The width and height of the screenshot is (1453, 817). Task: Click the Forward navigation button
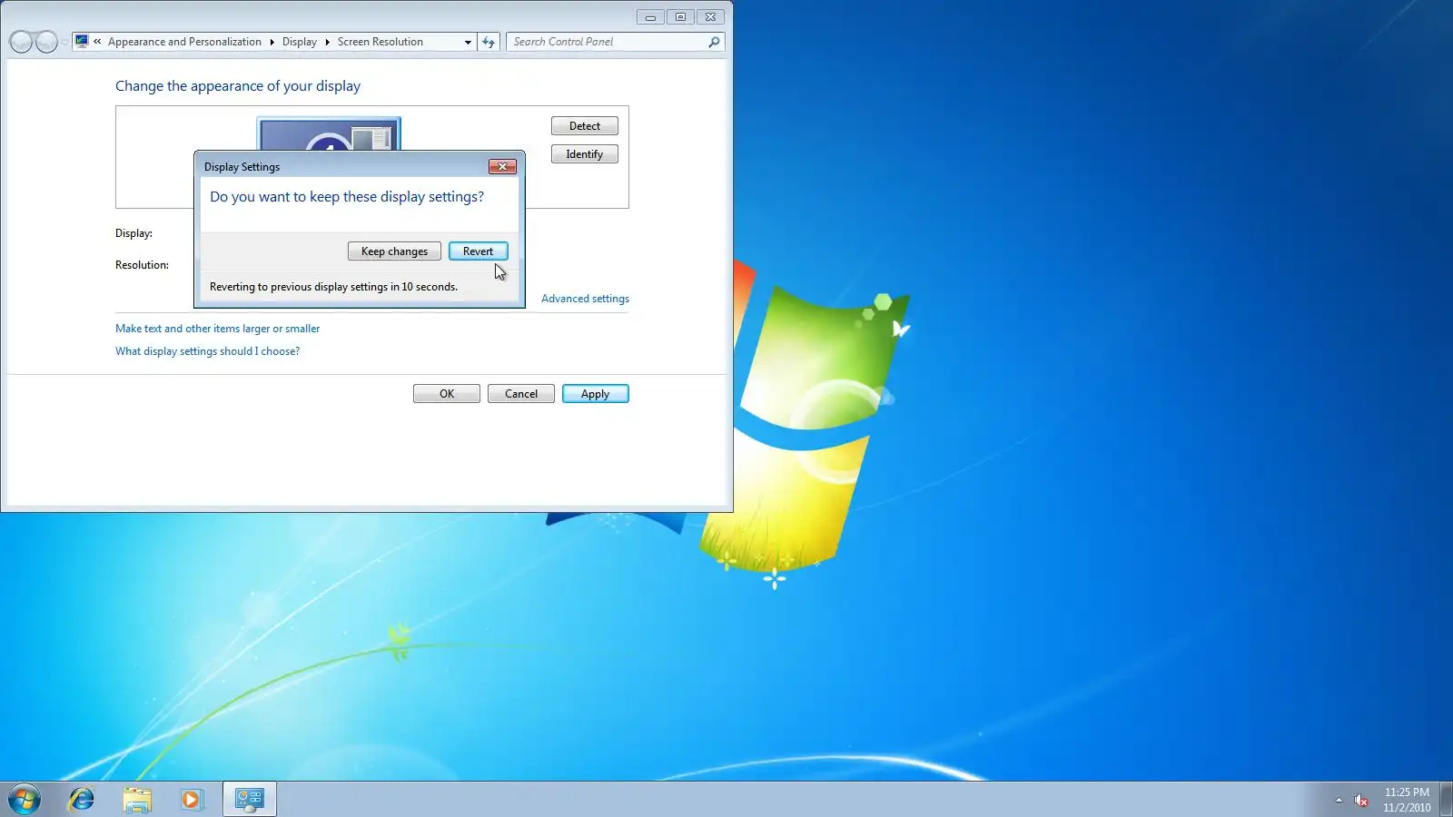[46, 42]
